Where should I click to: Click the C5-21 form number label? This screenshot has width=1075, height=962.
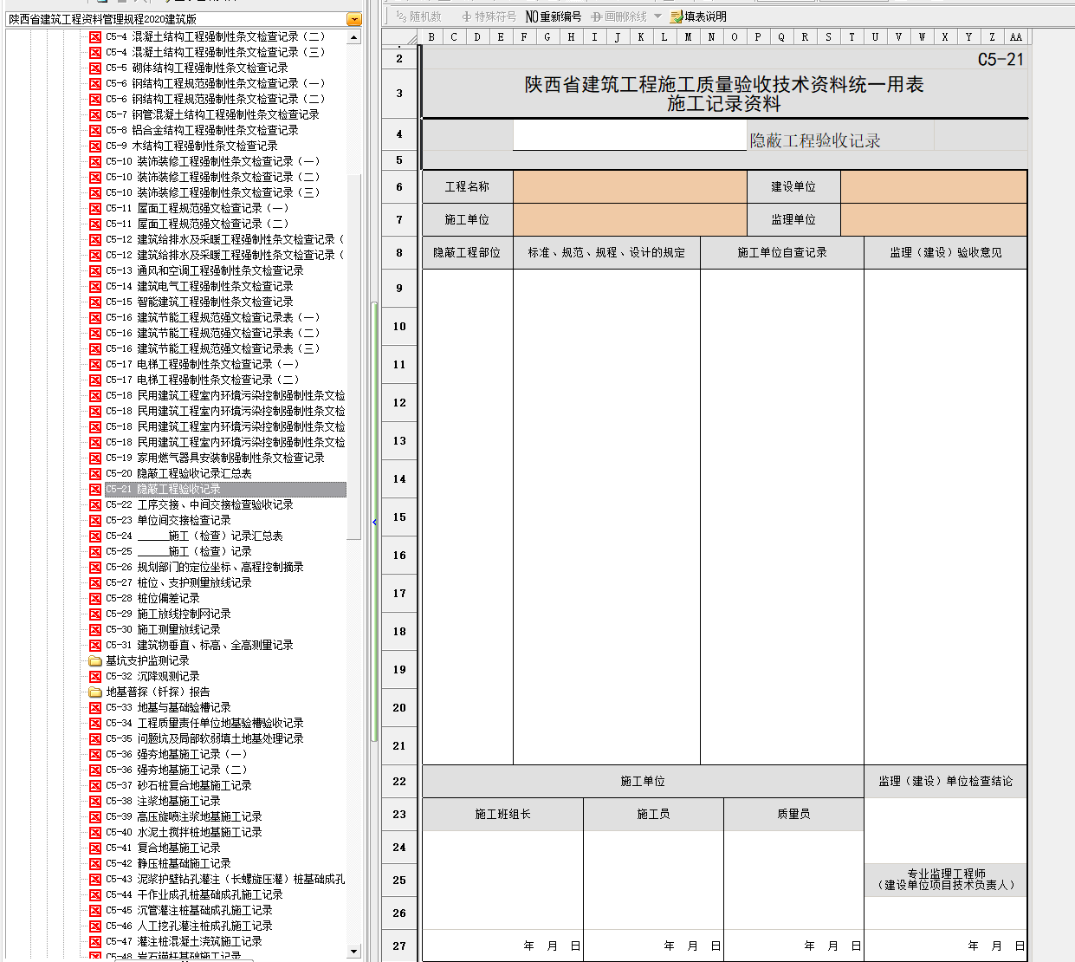1001,60
